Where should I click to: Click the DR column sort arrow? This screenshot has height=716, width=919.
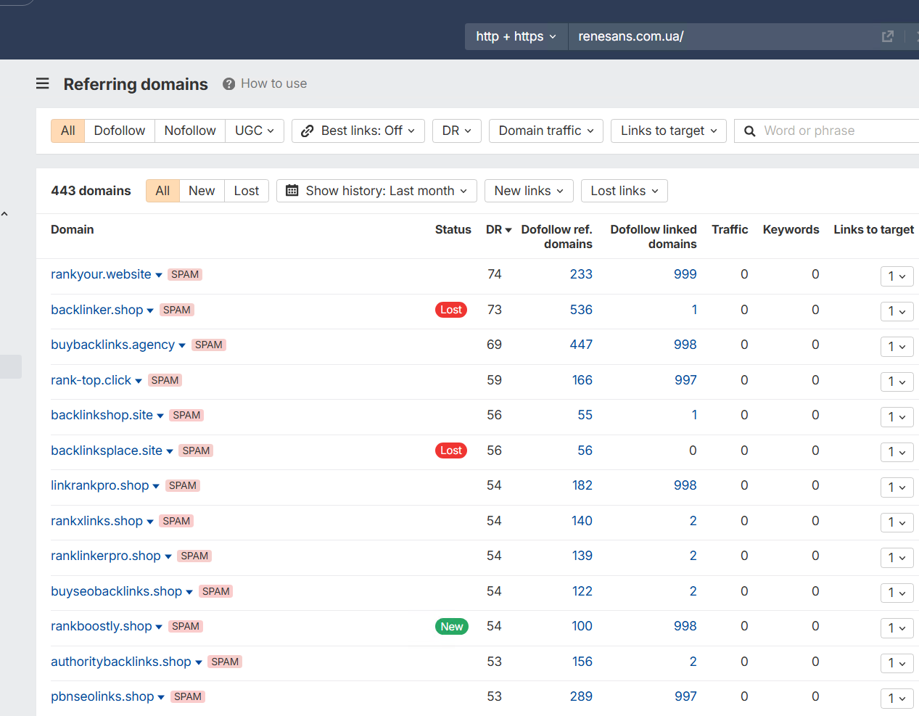[508, 230]
